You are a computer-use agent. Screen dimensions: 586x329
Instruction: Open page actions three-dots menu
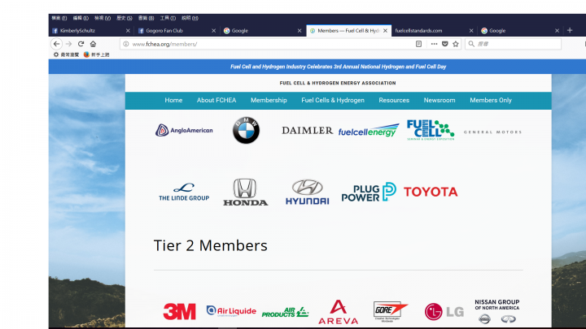point(434,44)
